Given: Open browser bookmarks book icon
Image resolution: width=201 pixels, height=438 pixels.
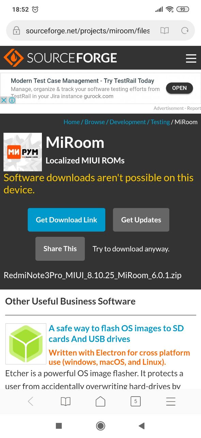Looking at the screenshot, I should [65, 401].
